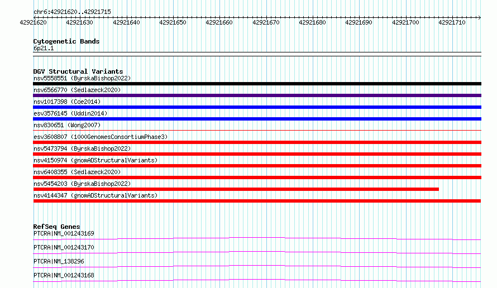The image size is (497, 288).
Task: Open variant label nsv5473794 (ByrskaBishop2022)
Action: (82, 148)
